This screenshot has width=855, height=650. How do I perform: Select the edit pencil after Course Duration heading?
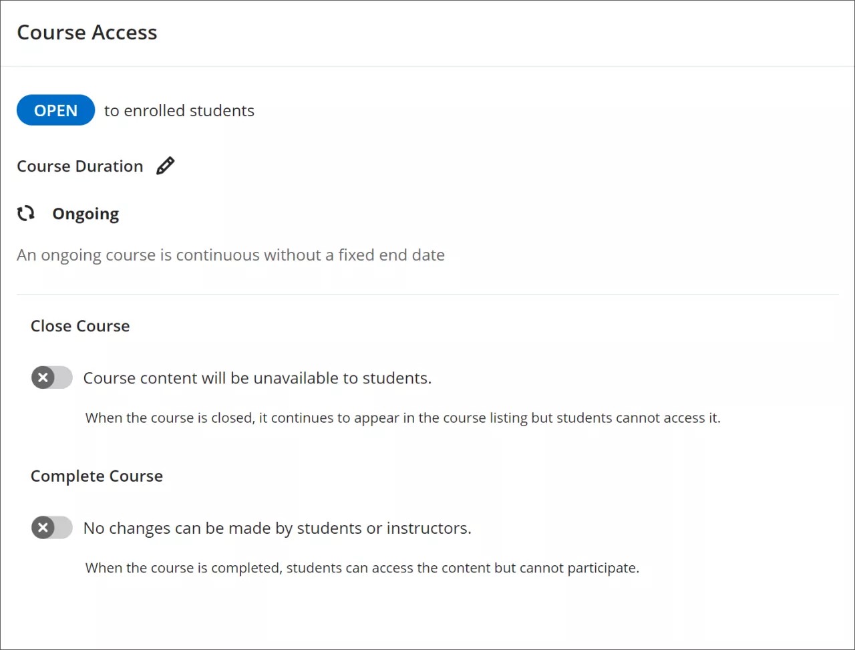pos(165,166)
